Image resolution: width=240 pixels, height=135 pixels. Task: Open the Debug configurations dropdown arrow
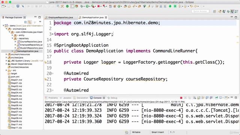pos(84,6)
